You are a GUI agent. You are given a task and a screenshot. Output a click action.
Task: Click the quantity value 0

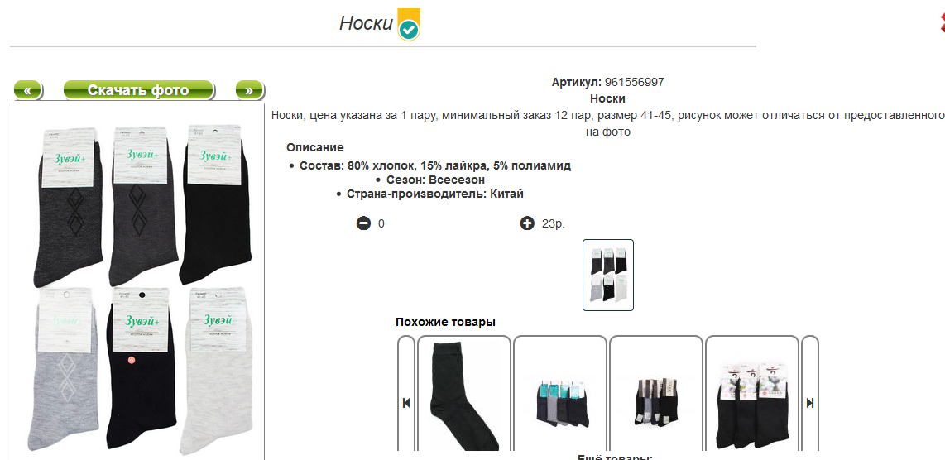[381, 223]
